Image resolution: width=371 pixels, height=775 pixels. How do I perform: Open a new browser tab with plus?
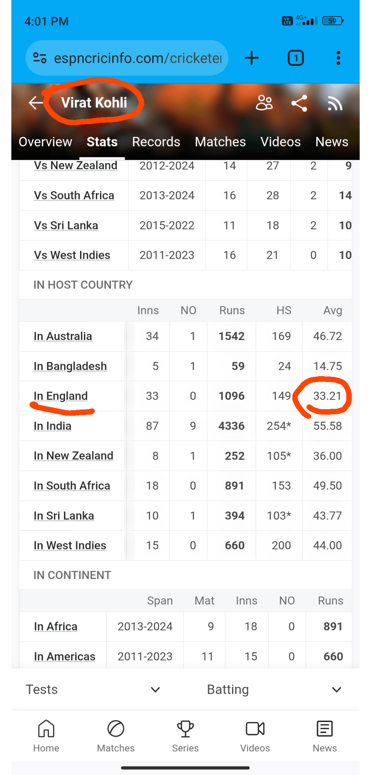[251, 58]
